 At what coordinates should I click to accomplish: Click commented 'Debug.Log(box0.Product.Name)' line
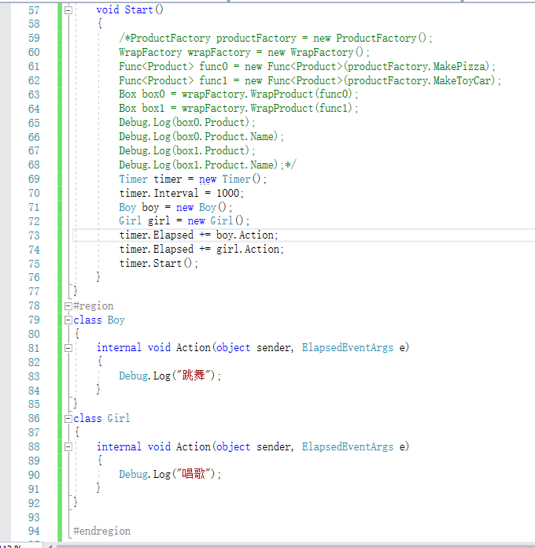(x=201, y=137)
